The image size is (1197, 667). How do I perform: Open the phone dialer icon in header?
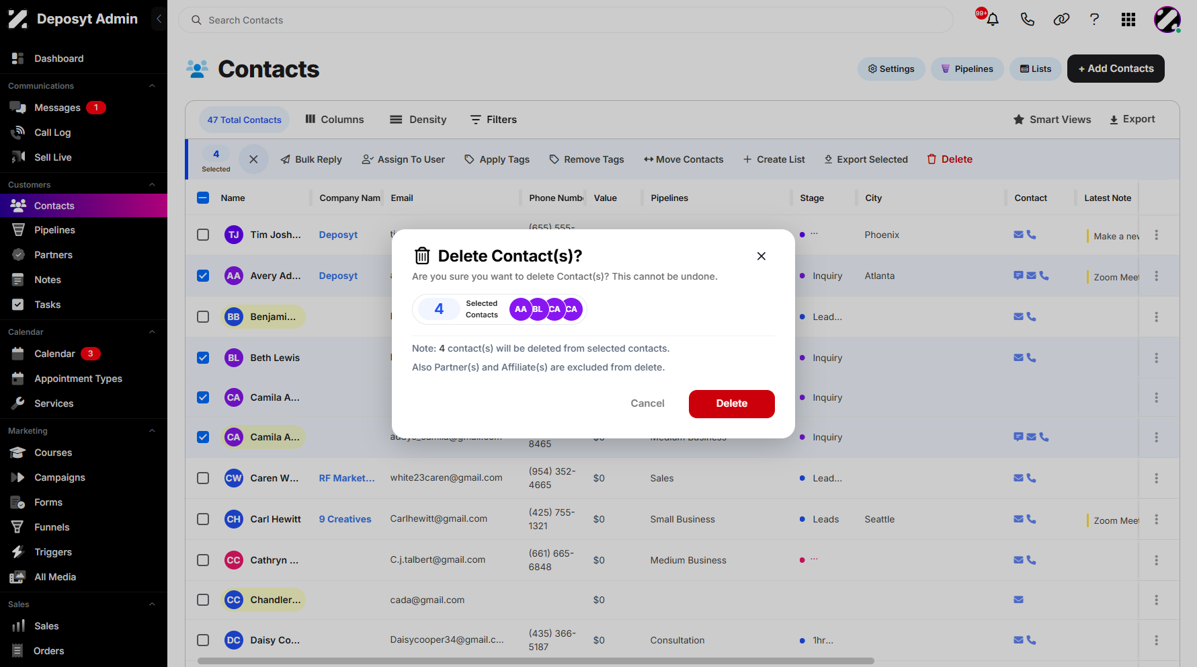pyautogui.click(x=1027, y=19)
